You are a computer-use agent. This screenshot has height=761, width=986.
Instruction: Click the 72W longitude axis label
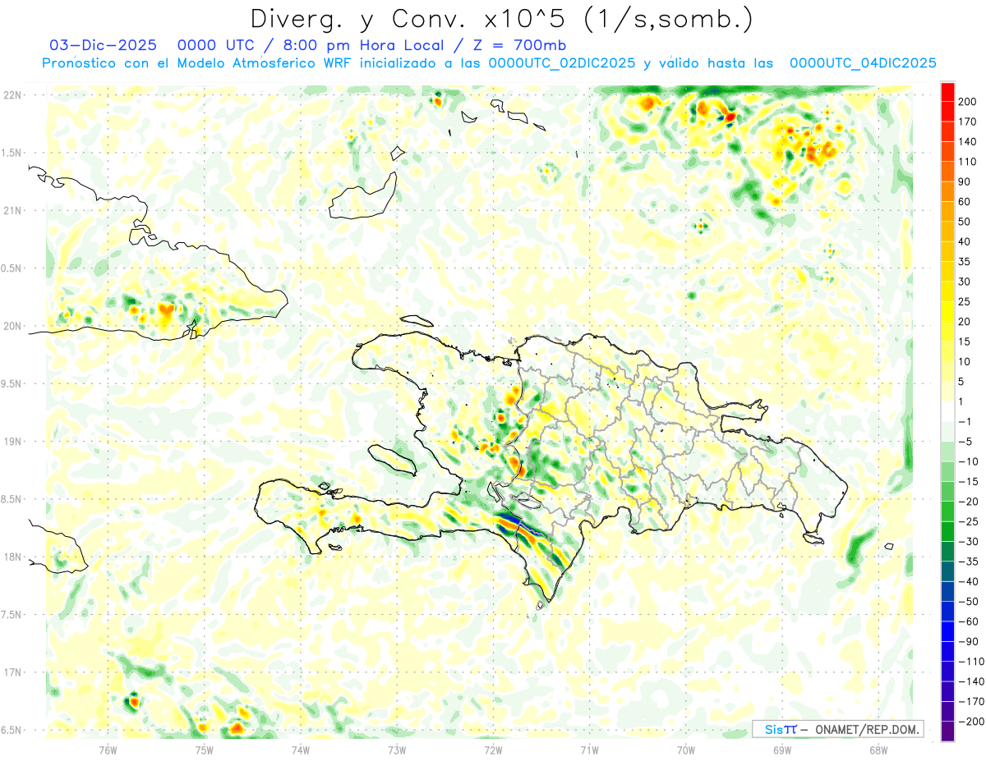493,750
